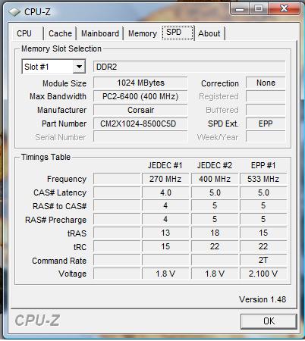Select the Slot #1 combo box
This screenshot has width=305, height=341.
point(54,67)
